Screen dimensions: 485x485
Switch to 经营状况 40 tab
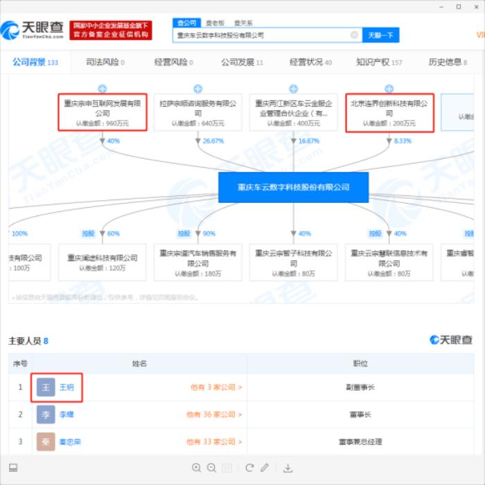(x=310, y=62)
